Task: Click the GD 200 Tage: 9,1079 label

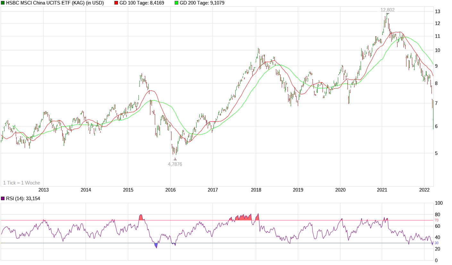Action: [202, 3]
